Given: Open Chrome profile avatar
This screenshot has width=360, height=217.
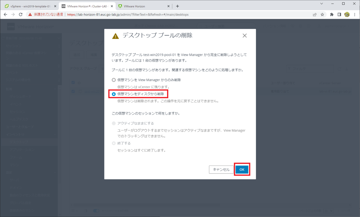Looking at the screenshot, I should [347, 14].
